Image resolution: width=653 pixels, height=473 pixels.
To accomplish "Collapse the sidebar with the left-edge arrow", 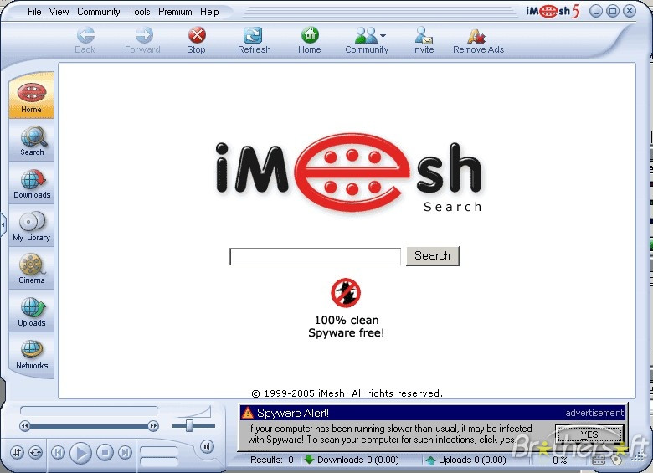I will pos(3,225).
